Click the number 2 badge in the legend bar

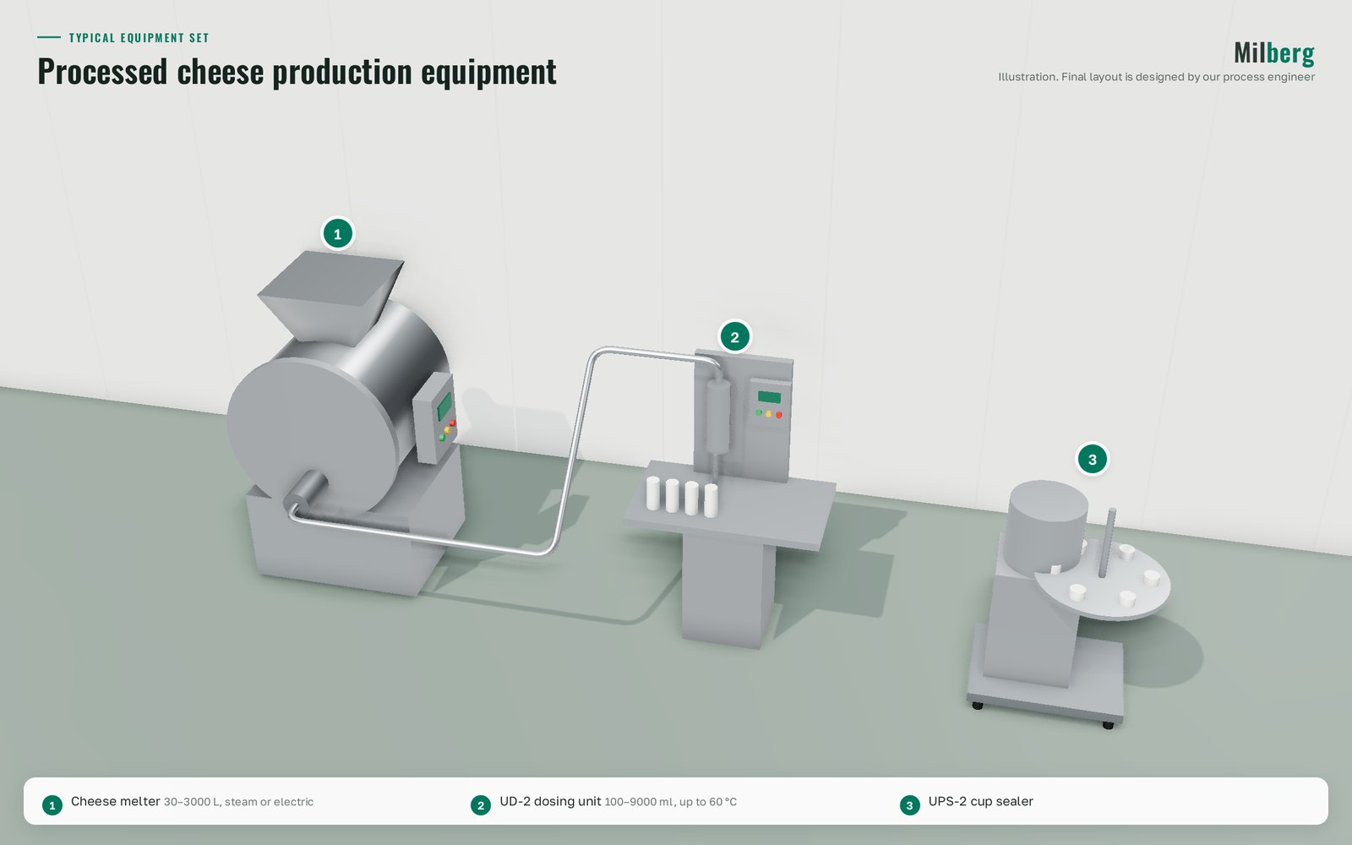coord(481,805)
